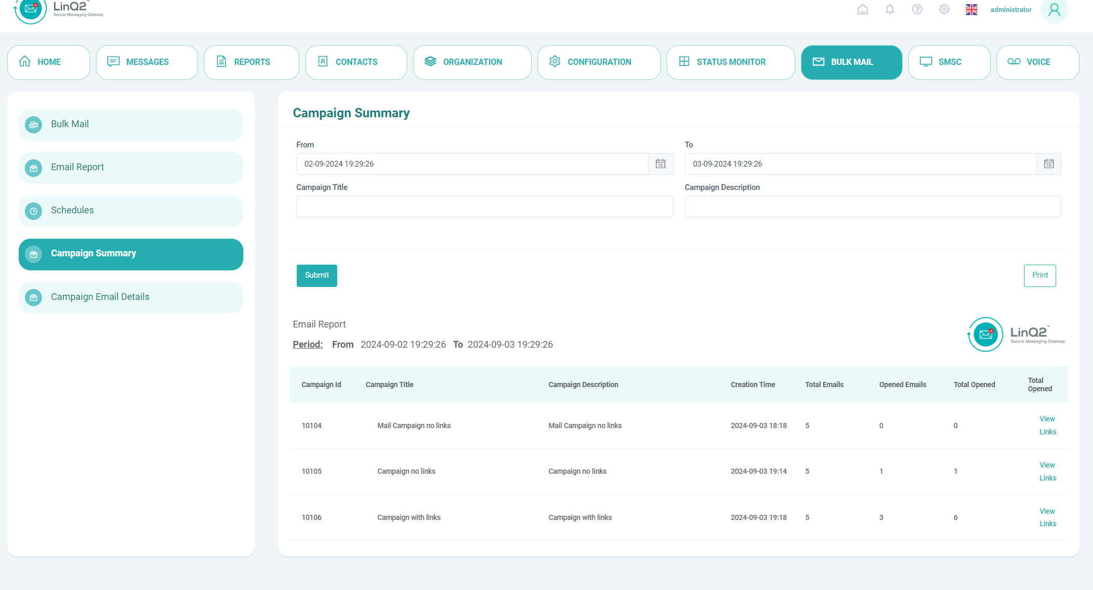Open Email Report sidebar item

(x=131, y=168)
